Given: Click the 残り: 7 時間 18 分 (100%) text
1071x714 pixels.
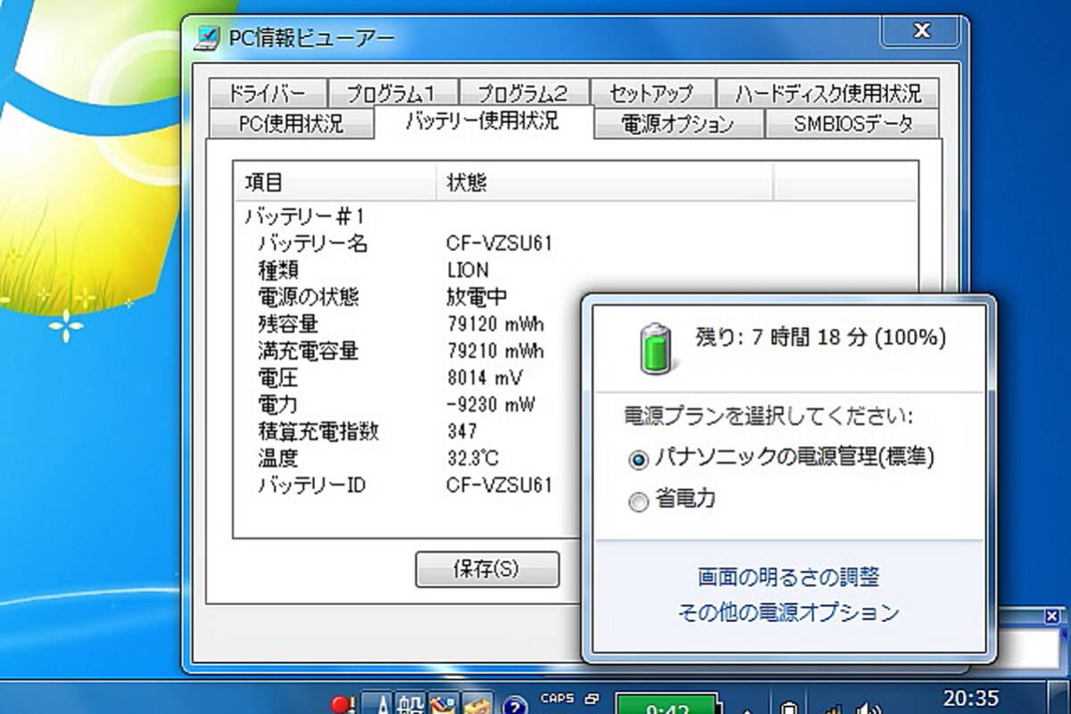Looking at the screenshot, I should coord(821,337).
